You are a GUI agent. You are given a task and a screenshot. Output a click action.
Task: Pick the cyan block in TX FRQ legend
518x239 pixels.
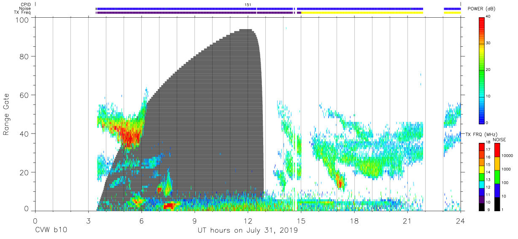(481, 185)
